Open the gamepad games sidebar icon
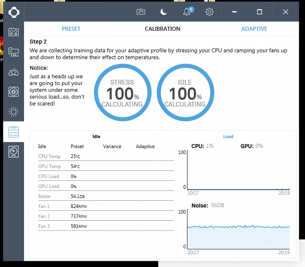The width and height of the screenshot is (305, 267). [x=14, y=73]
